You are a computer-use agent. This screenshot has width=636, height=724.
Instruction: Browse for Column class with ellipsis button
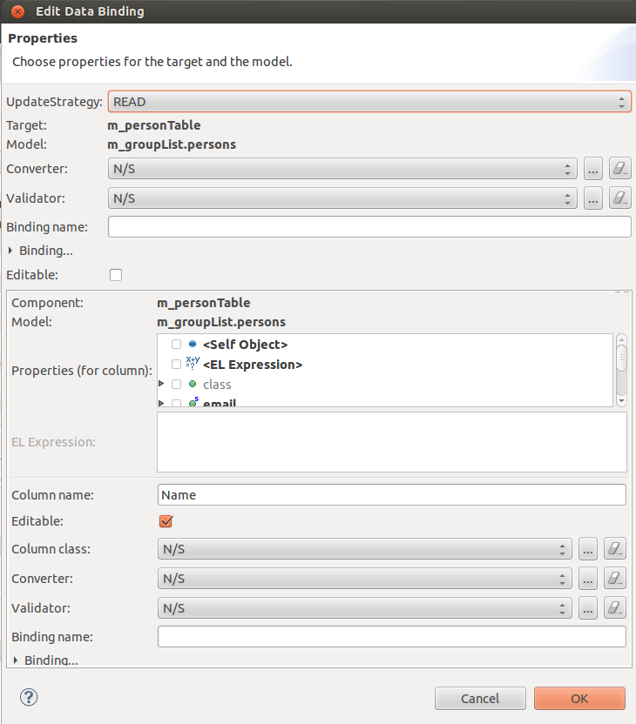pyautogui.click(x=588, y=549)
